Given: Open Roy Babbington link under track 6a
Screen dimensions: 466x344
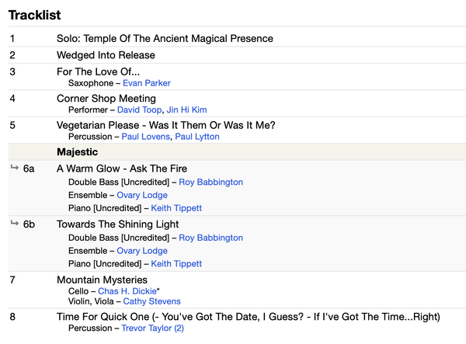Looking at the screenshot, I should (x=210, y=182).
